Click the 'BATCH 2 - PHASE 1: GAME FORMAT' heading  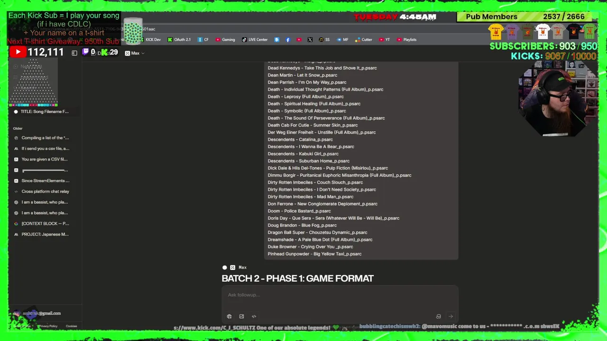(297, 278)
